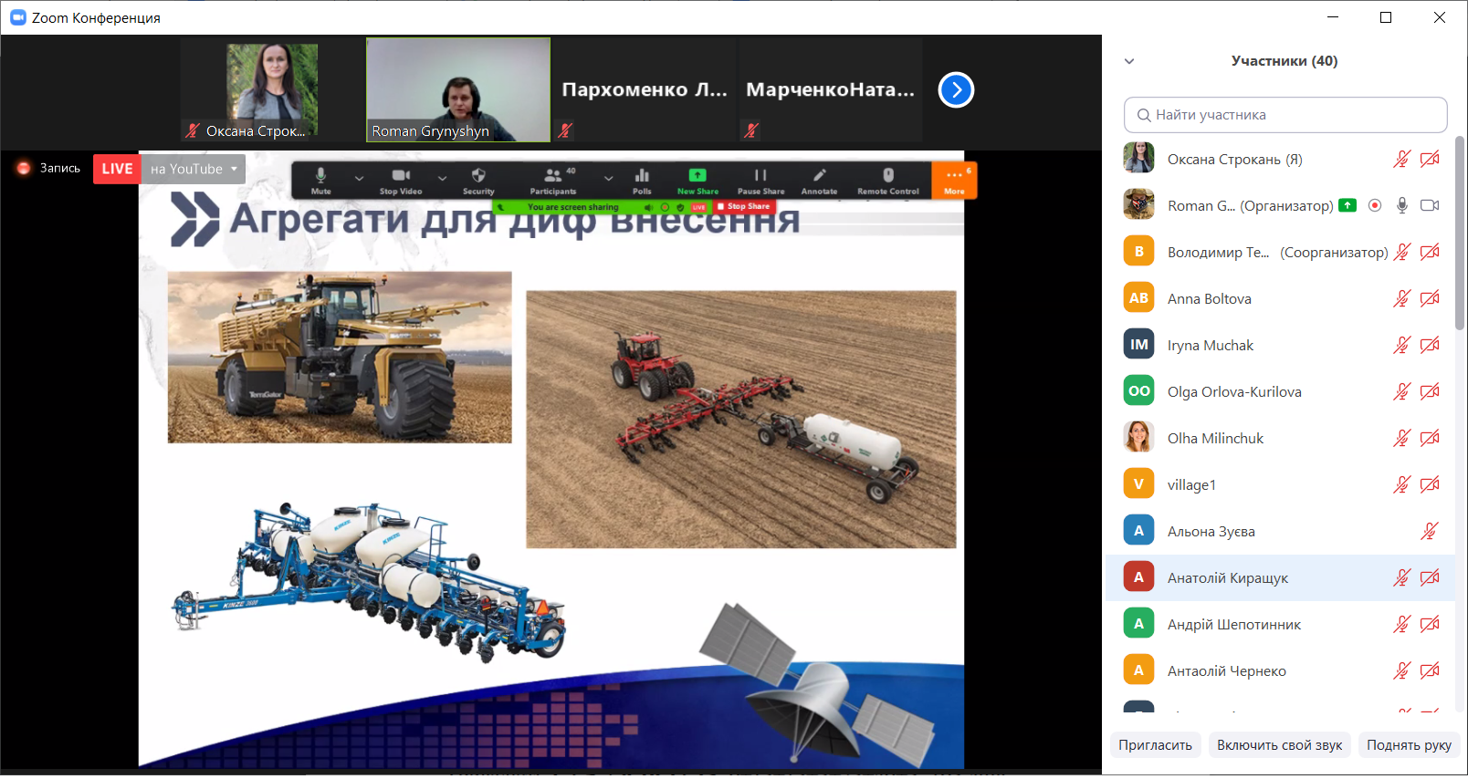1468x779 pixels.
Task: Select Пархоменко Л... video tile
Action: coord(644,89)
